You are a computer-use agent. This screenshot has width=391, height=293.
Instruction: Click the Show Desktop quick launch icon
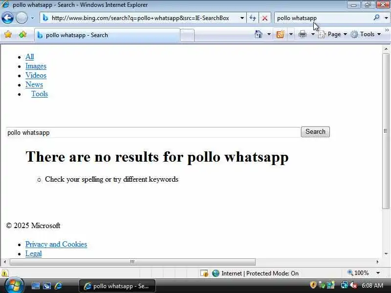click(x=35, y=286)
